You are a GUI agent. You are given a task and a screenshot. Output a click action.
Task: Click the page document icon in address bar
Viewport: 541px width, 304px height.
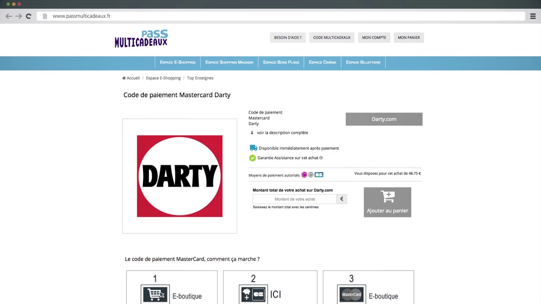click(45, 16)
